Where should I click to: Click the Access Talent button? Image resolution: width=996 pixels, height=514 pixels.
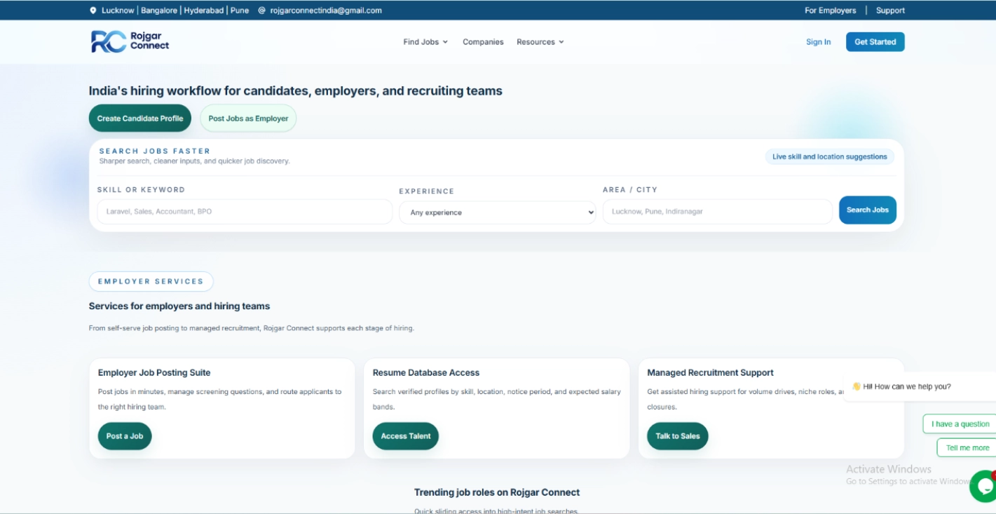[406, 436]
